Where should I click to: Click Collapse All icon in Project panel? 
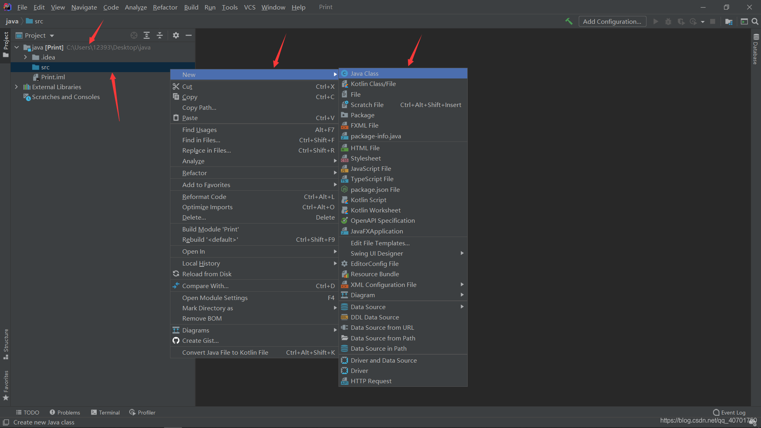pos(160,35)
